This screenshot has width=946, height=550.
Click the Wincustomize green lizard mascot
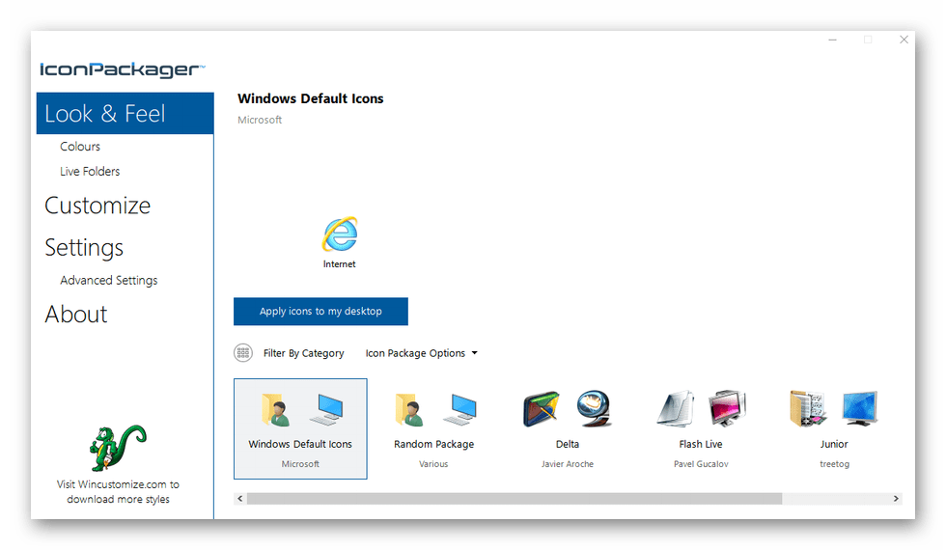pos(118,448)
